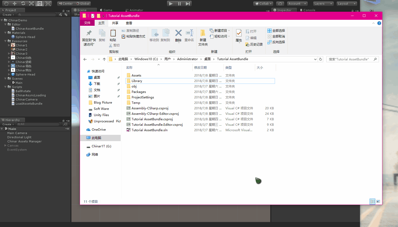This screenshot has width=398, height=227.
Task: Open address bar history dropdown
Action: tap(315, 59)
